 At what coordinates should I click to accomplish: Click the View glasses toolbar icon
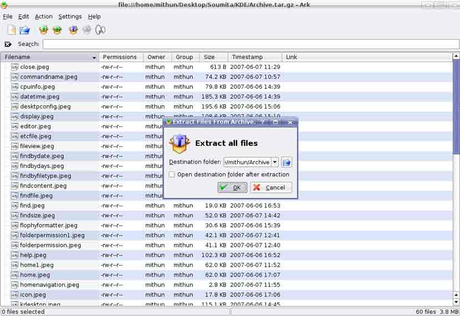coord(100,30)
